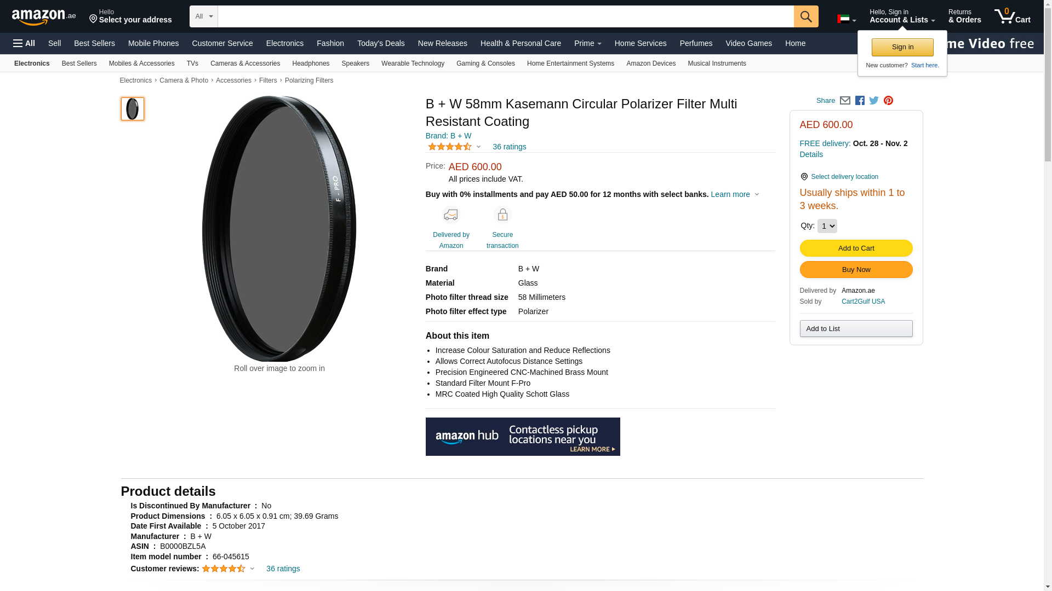Select the Headphones category tab
Image resolution: width=1052 pixels, height=591 pixels.
[x=311, y=63]
